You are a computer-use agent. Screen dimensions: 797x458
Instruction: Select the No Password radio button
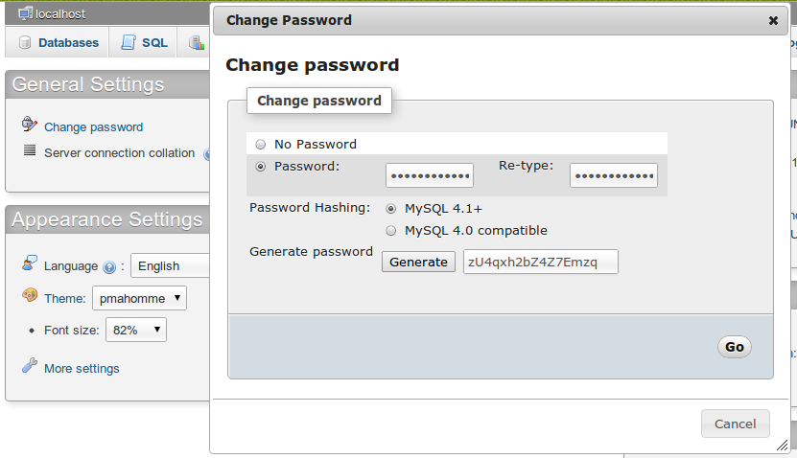pyautogui.click(x=261, y=145)
